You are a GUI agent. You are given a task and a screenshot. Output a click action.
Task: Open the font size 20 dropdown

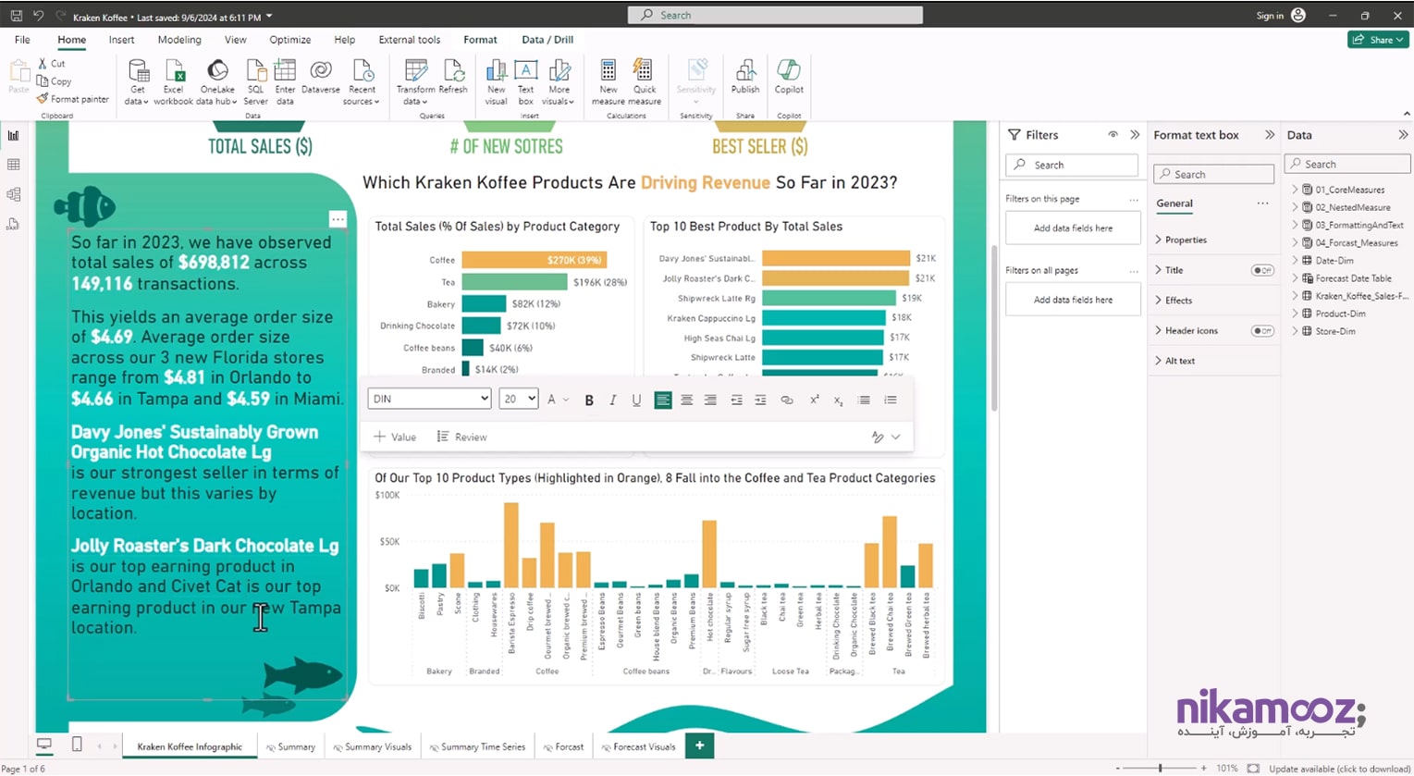518,399
